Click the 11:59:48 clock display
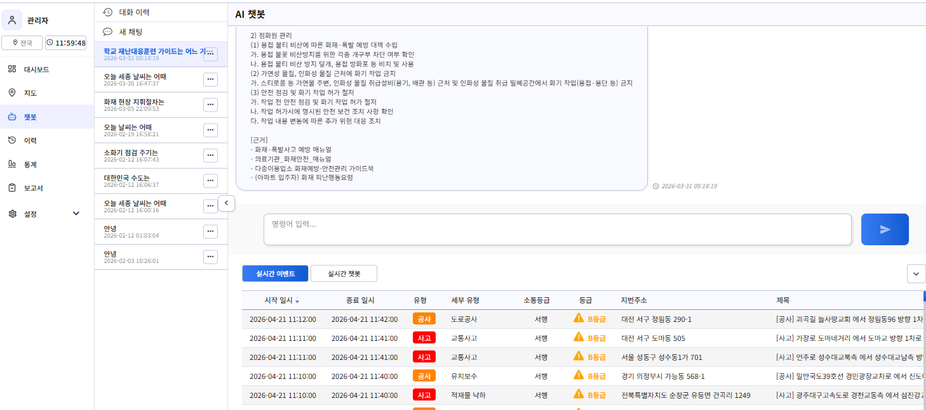The width and height of the screenshot is (926, 410). (x=65, y=43)
